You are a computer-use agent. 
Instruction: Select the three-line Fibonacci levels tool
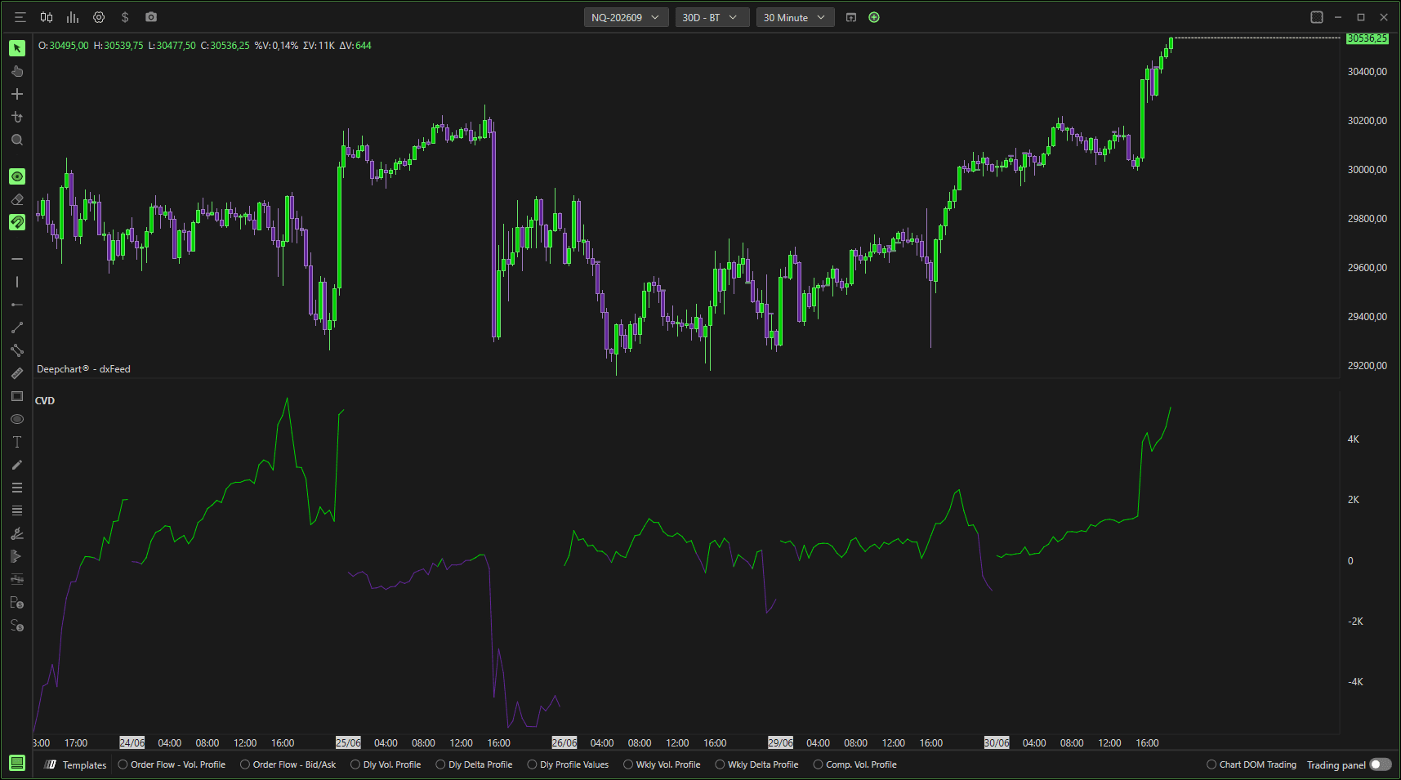[17, 488]
